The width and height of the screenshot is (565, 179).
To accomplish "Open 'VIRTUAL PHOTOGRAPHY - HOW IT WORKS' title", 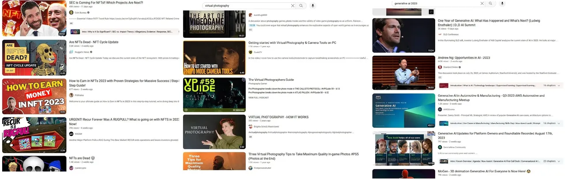I will pos(279,117).
